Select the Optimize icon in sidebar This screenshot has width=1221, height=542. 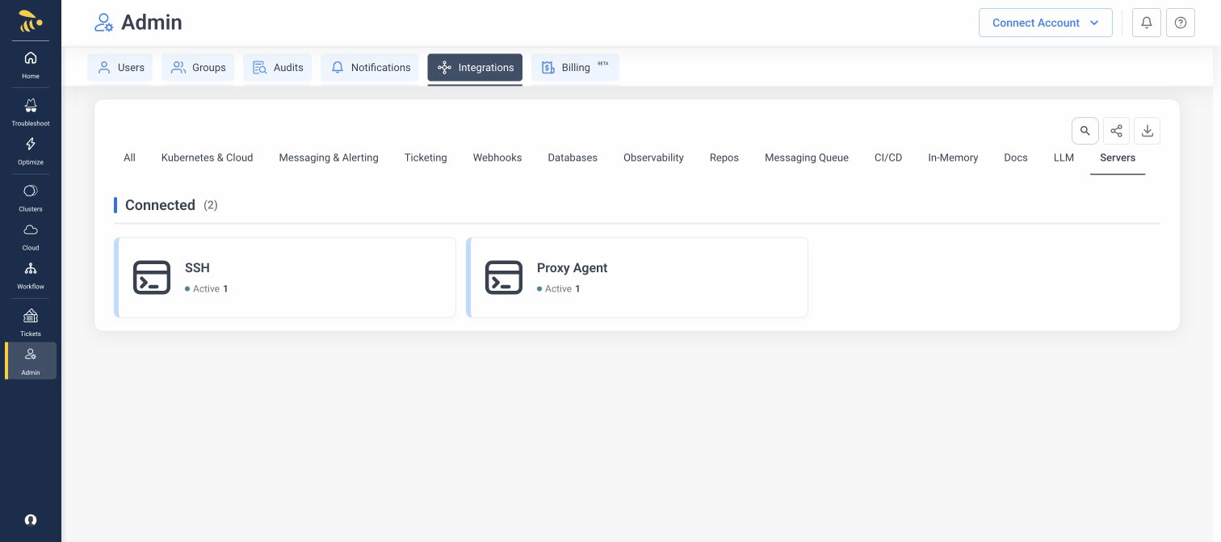(31, 150)
